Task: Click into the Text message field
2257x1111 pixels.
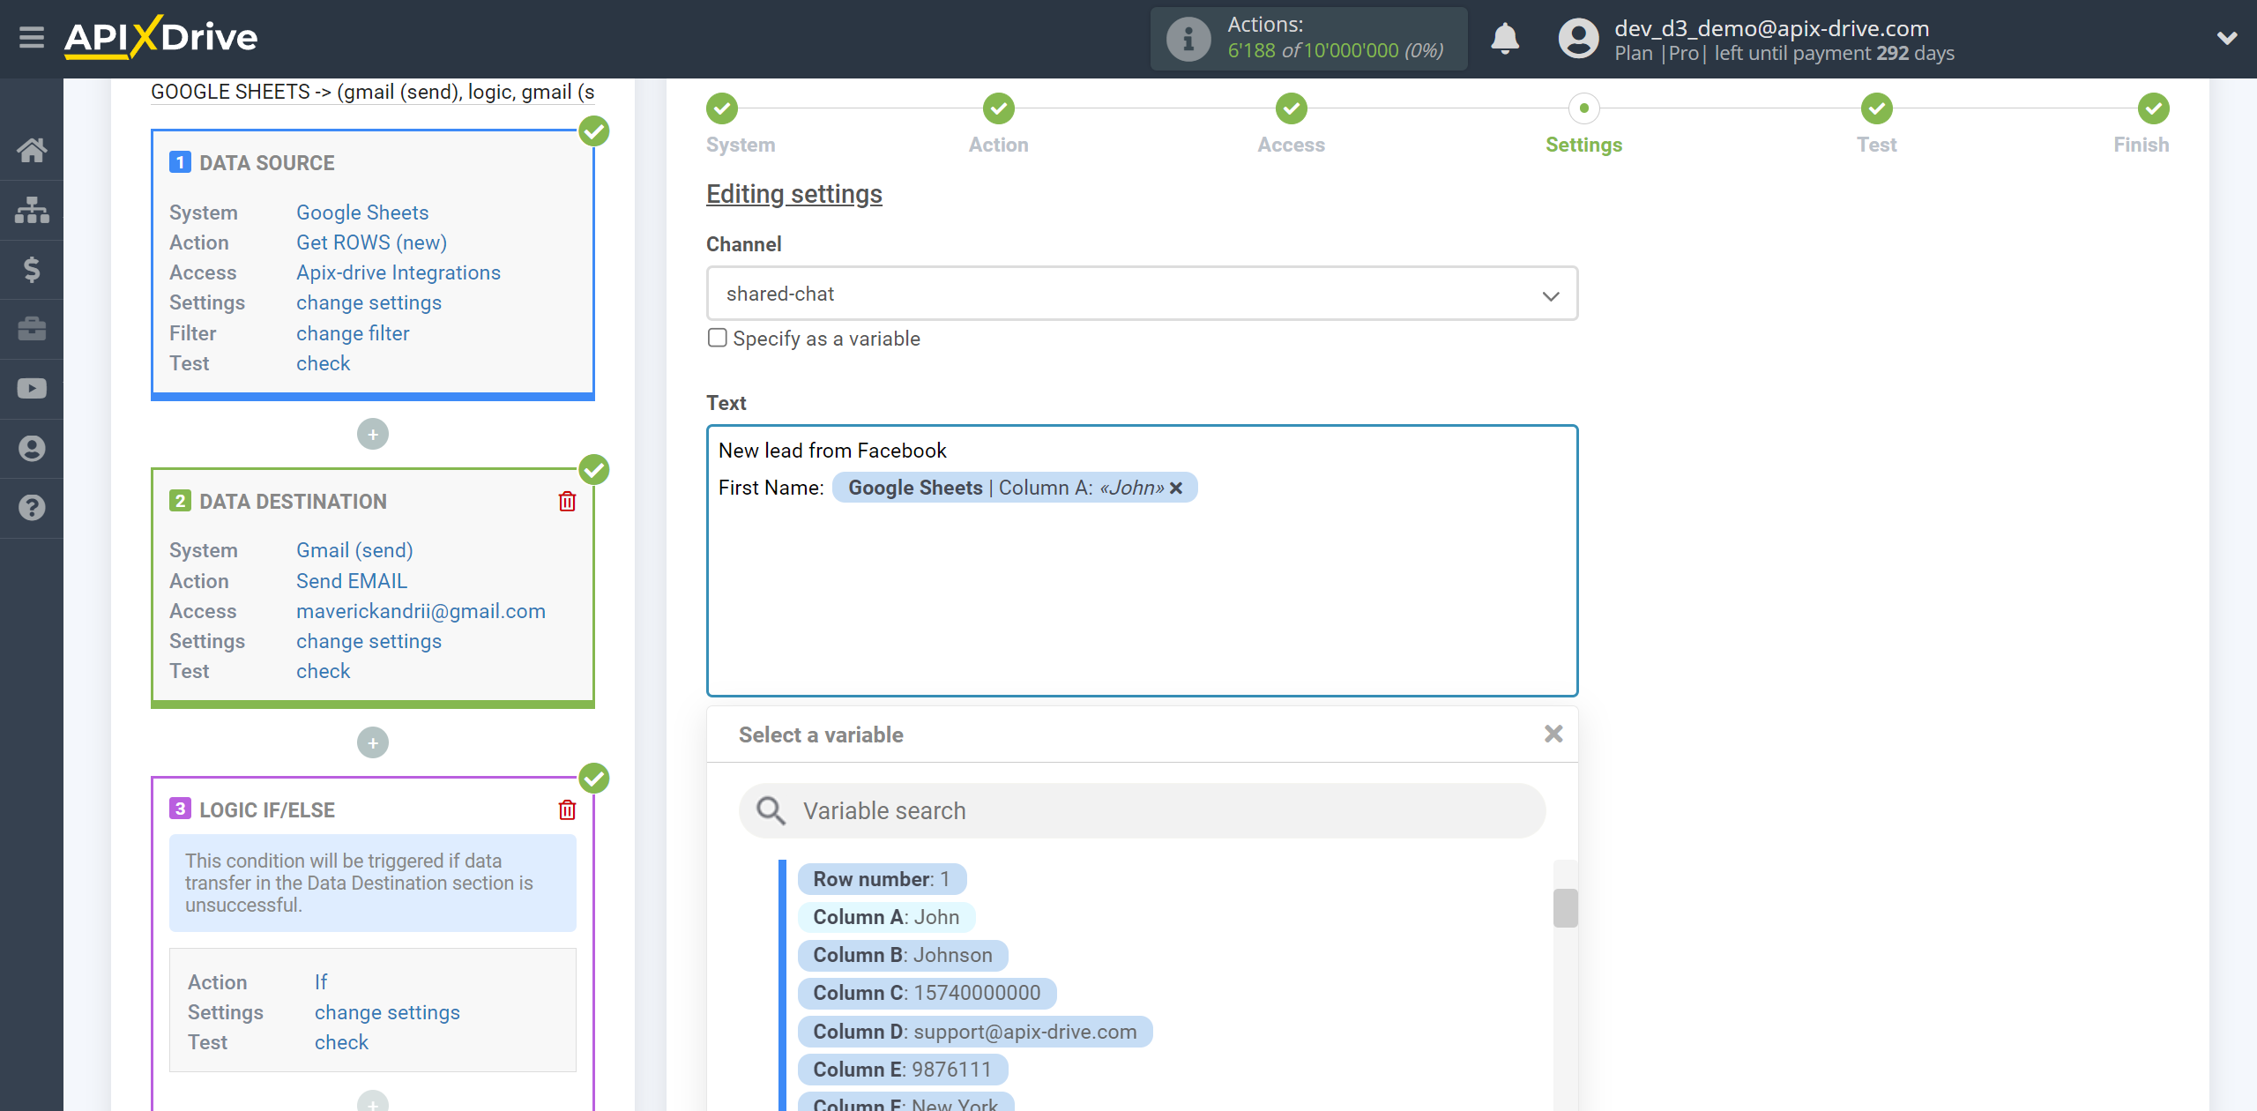Action: [x=1142, y=561]
